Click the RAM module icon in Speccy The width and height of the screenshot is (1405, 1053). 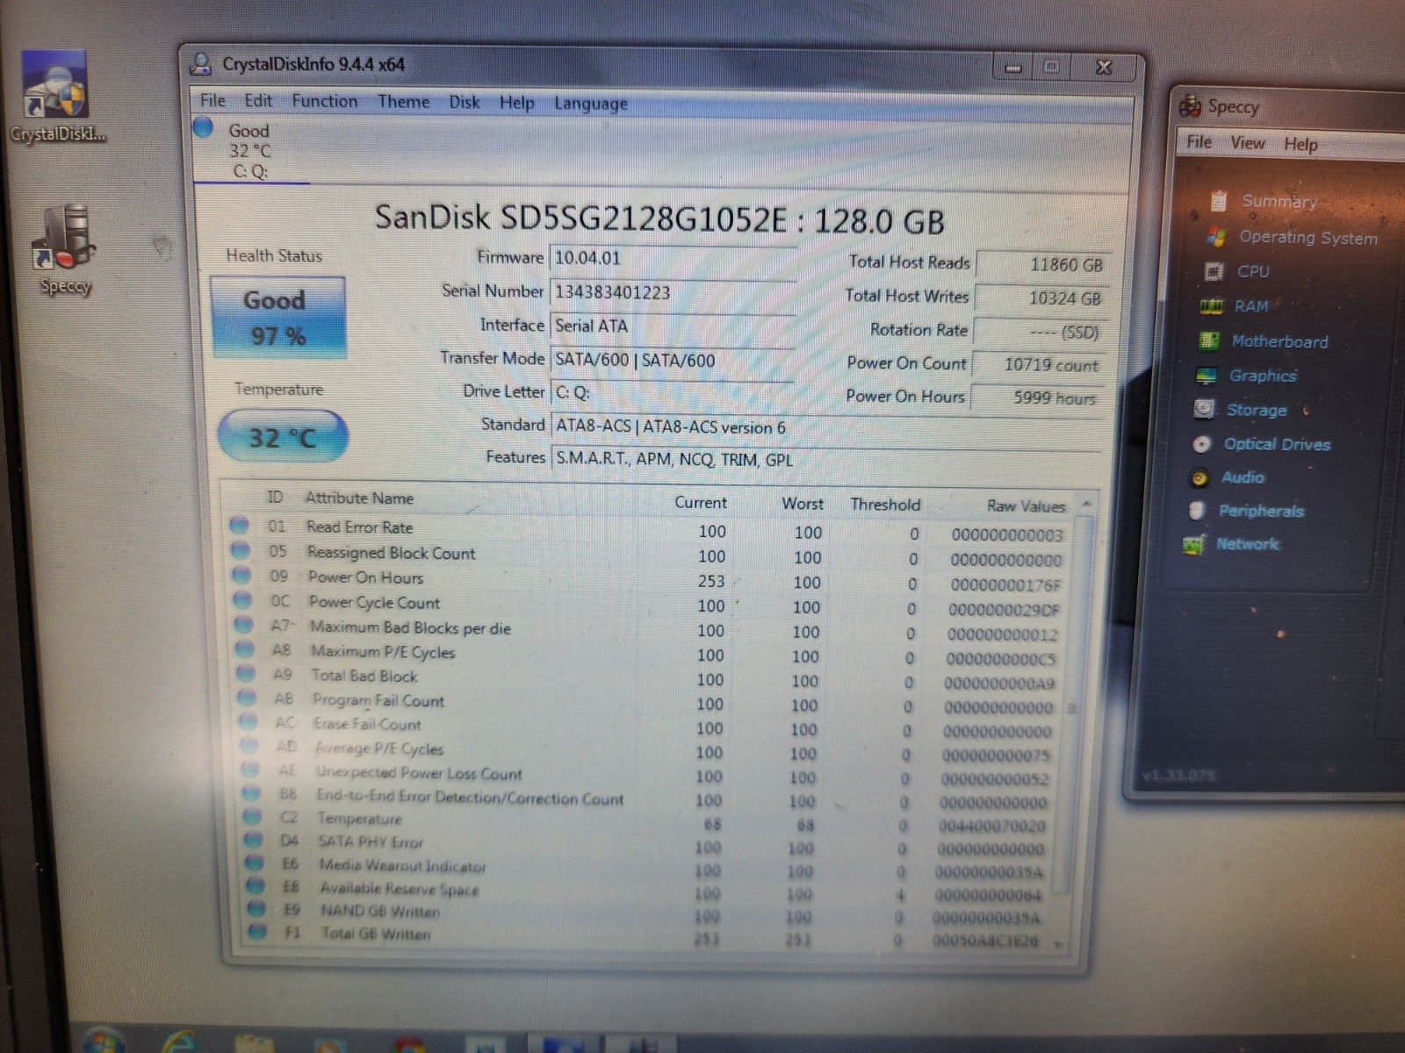(x=1211, y=306)
